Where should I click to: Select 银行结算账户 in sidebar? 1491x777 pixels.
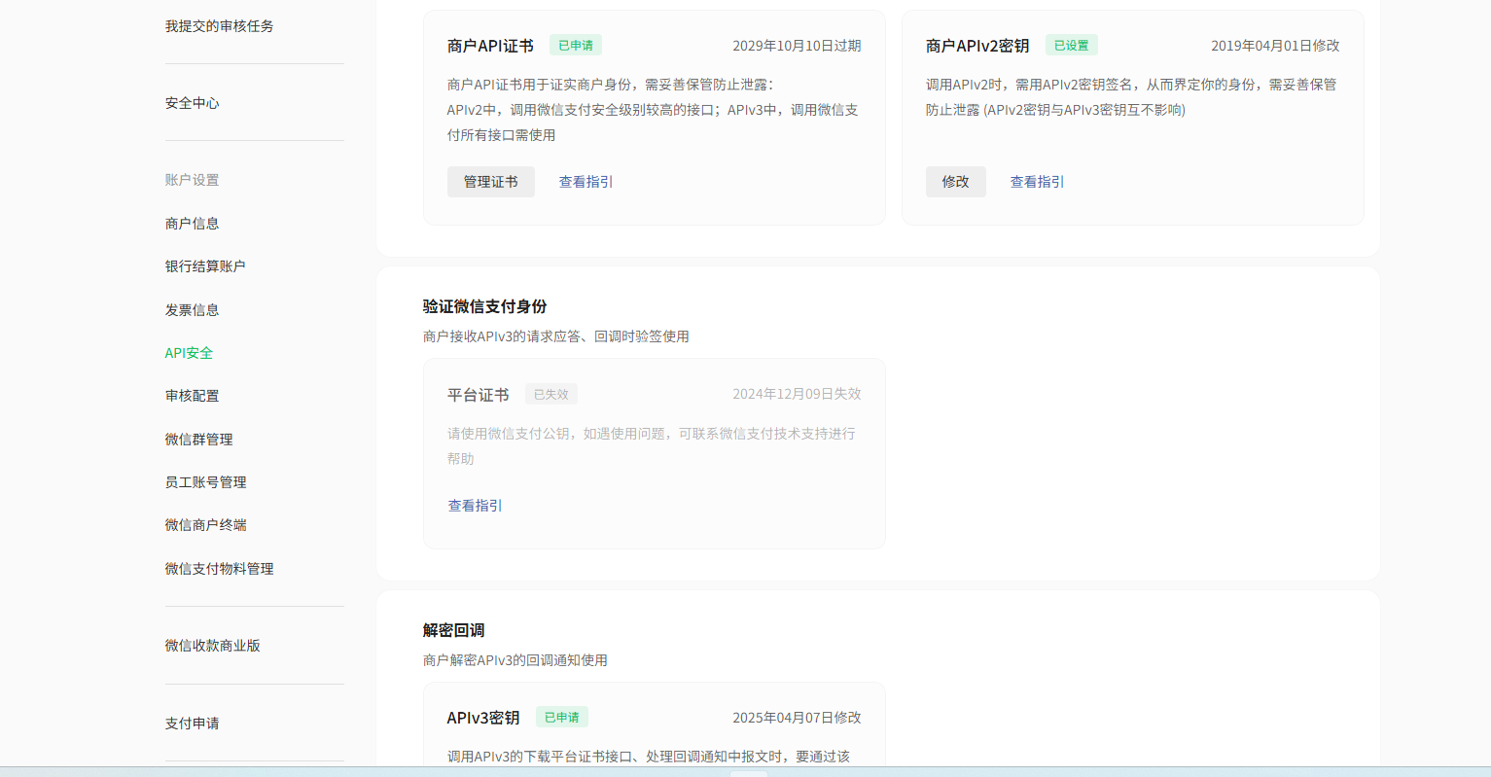click(205, 266)
